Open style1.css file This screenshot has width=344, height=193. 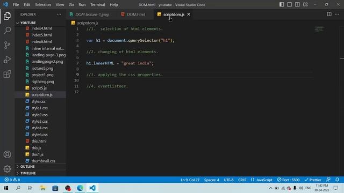39,108
